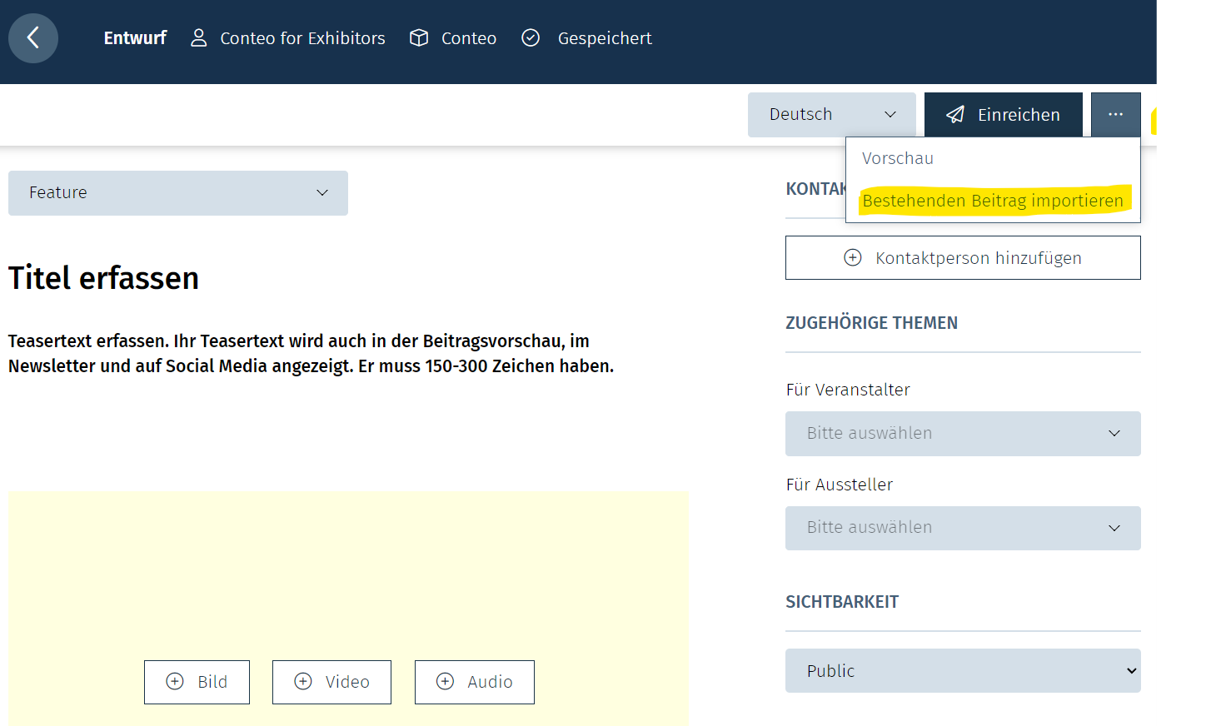Click the SICHTBARKEIT heading
Viewport: 1221px width, 726px height.
click(842, 602)
